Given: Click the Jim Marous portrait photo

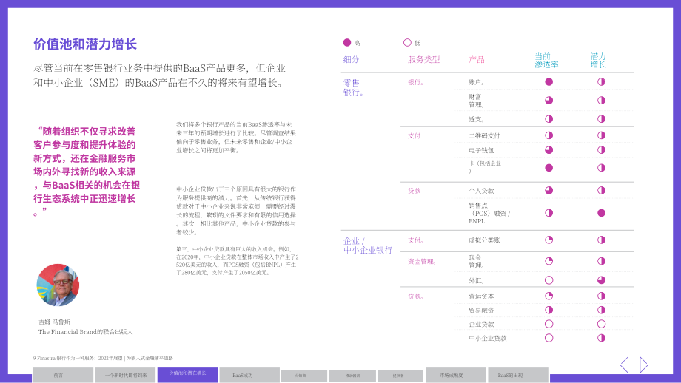Looking at the screenshot, I should (x=58, y=285).
